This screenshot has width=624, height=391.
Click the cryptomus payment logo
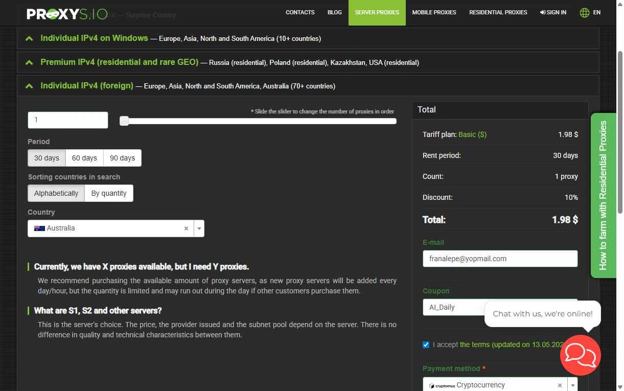click(442, 386)
